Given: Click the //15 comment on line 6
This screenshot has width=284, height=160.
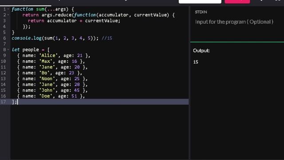Looking at the screenshot, I should 107,38.
